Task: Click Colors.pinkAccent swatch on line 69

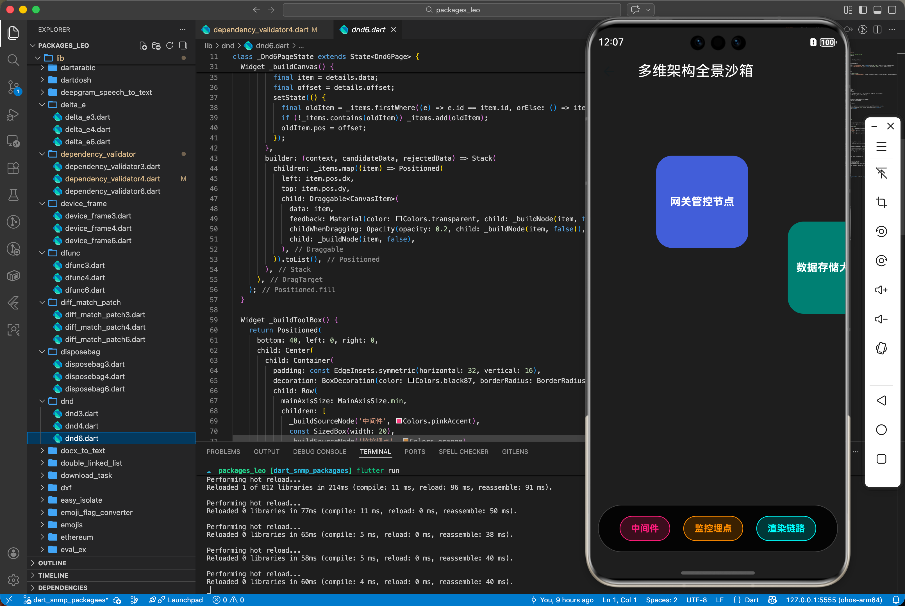Action: [399, 421]
